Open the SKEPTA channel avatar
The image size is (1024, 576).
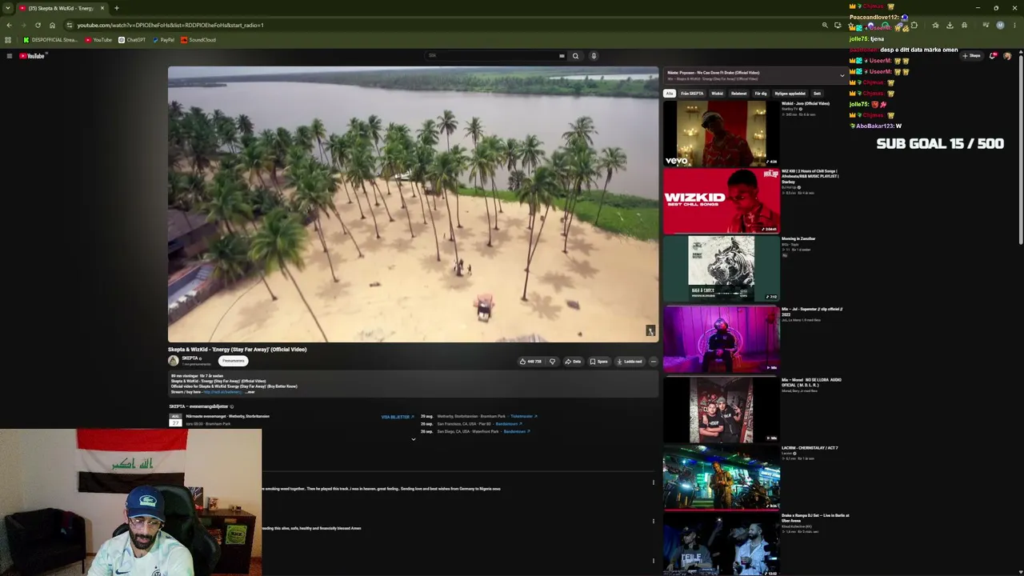tap(173, 361)
